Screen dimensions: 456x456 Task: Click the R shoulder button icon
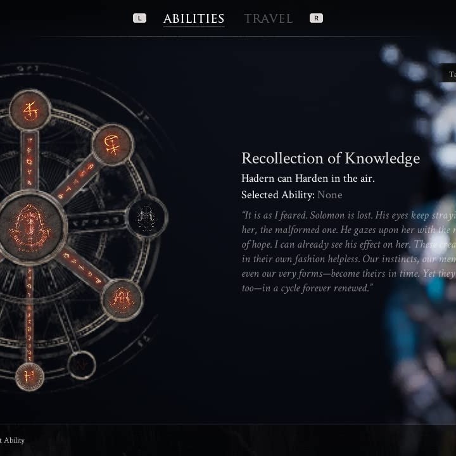pyautogui.click(x=316, y=18)
